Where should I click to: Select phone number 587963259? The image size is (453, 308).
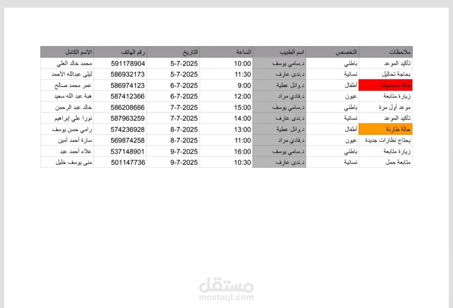coord(128,119)
